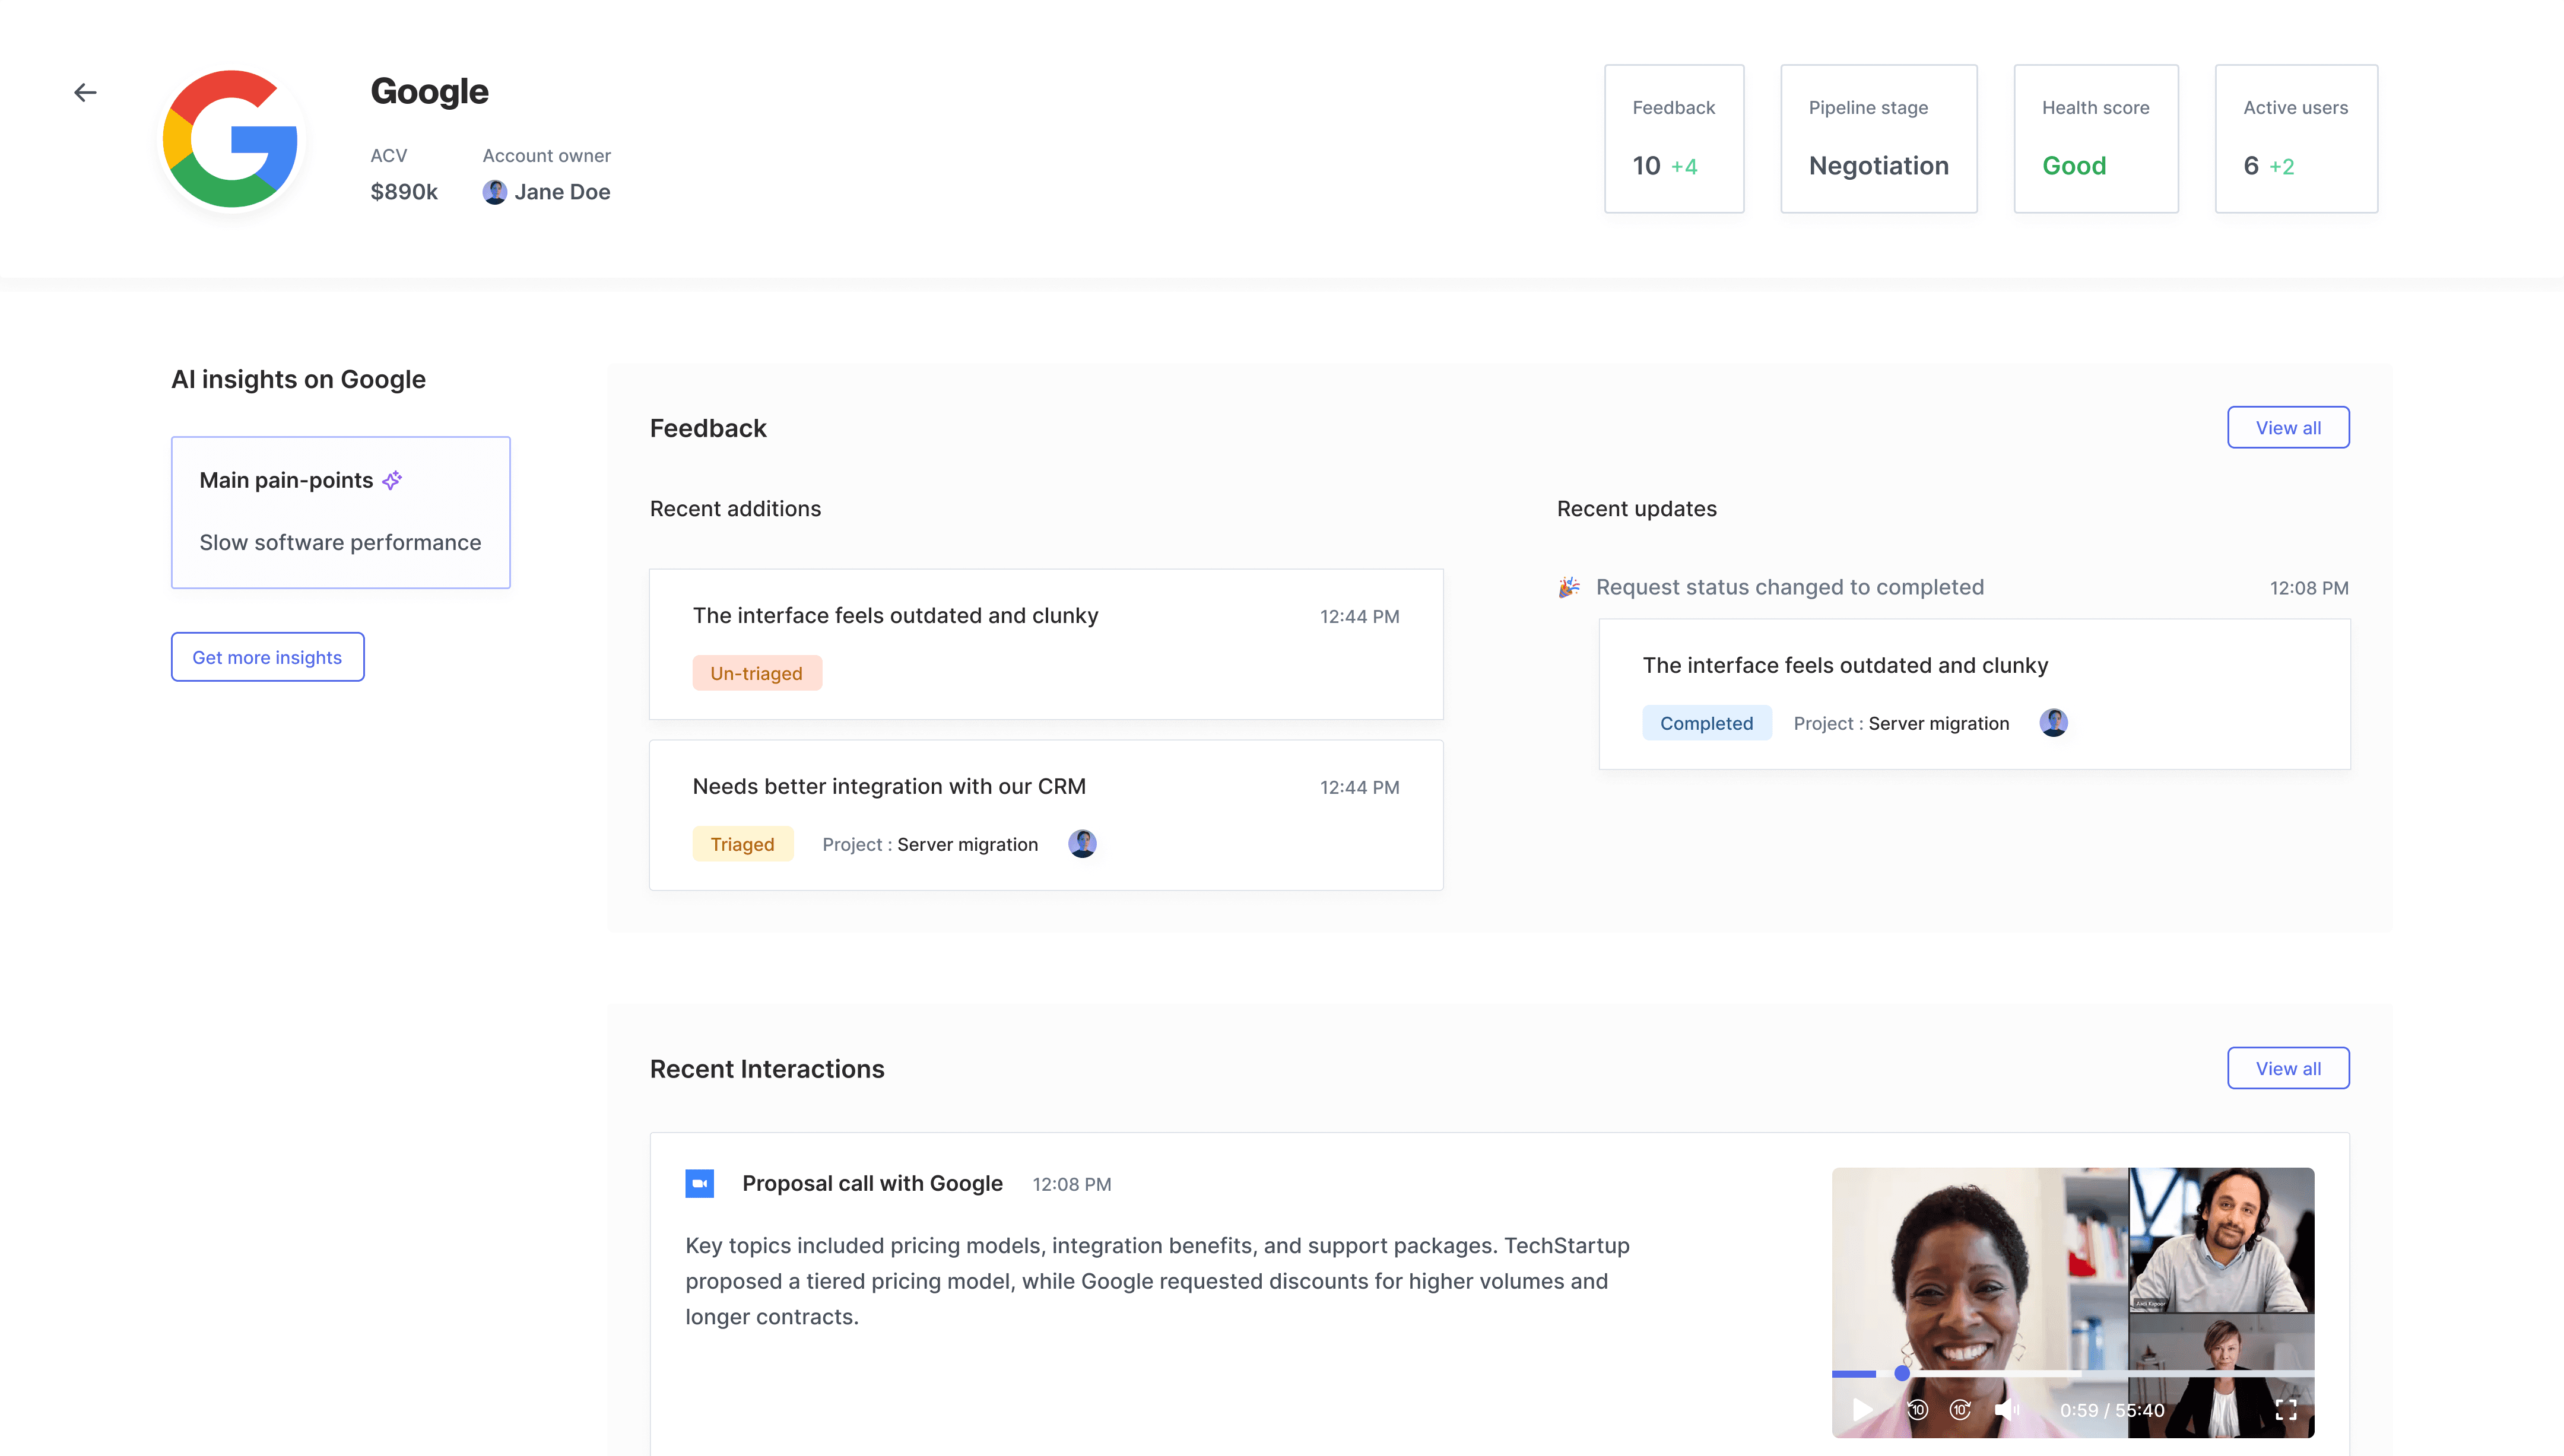
Task: Click the Jane Doe account owner name
Action: [562, 192]
